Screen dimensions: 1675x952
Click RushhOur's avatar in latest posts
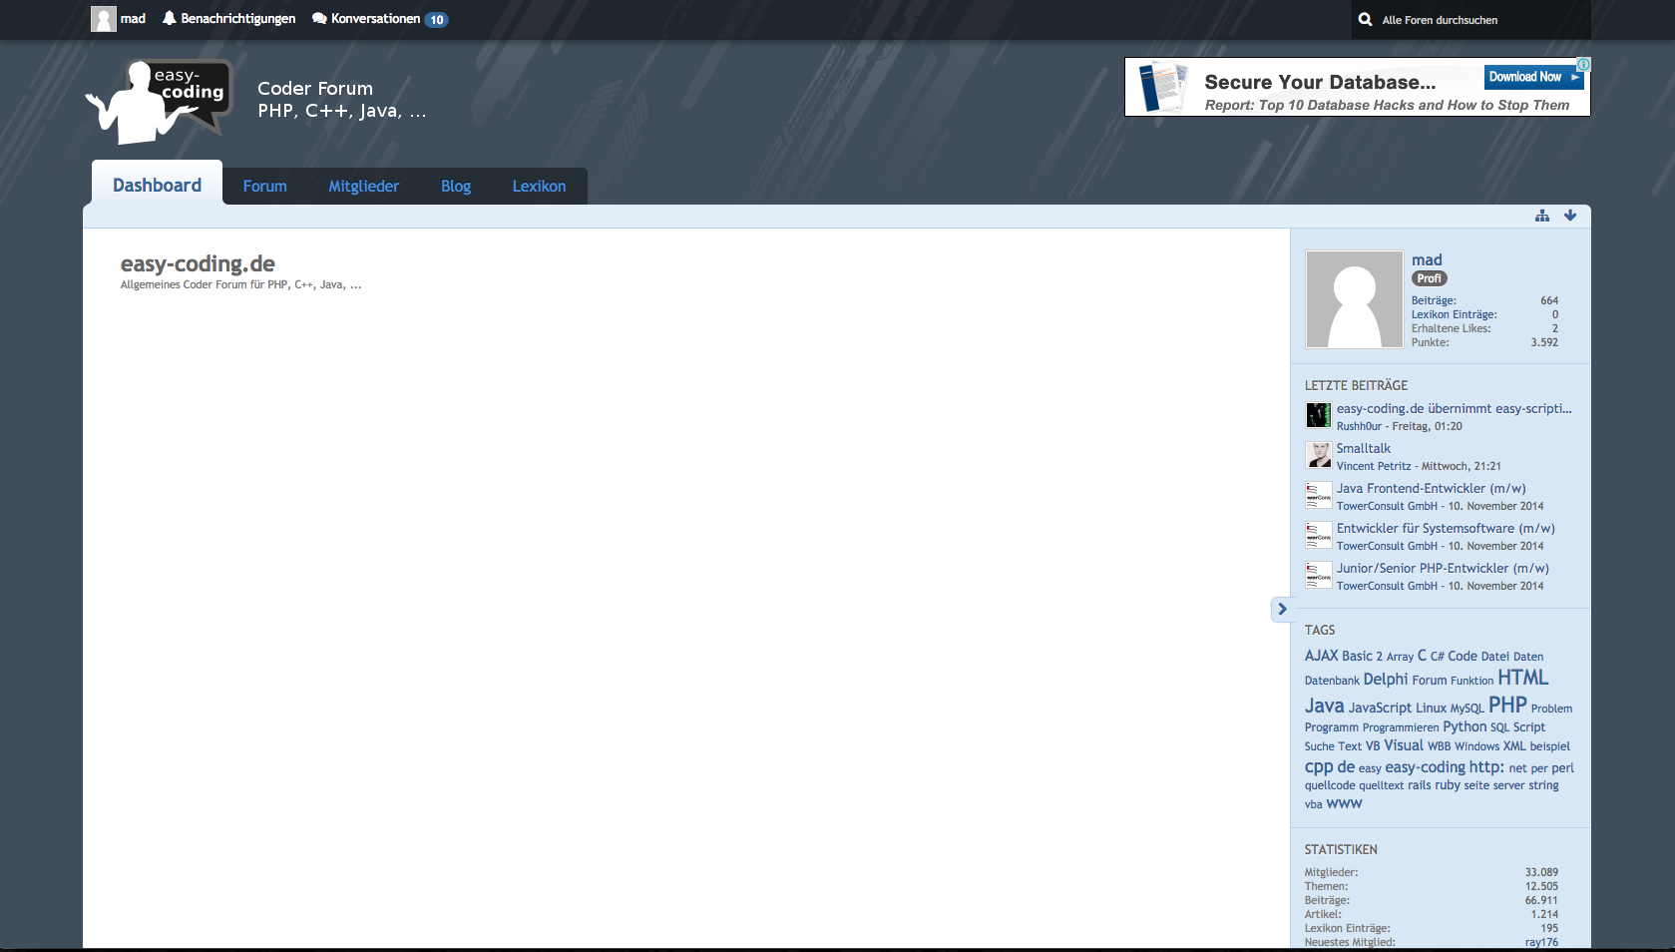click(1318, 415)
